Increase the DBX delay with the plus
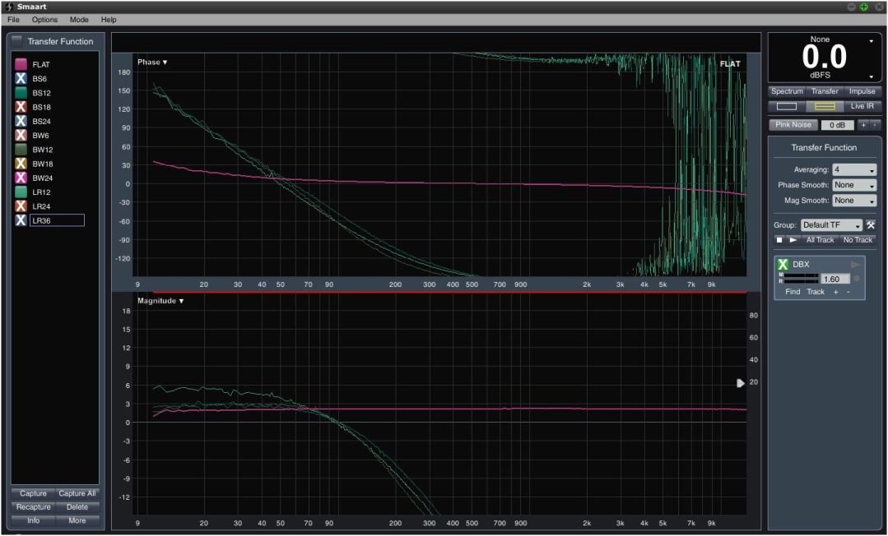 tap(835, 292)
